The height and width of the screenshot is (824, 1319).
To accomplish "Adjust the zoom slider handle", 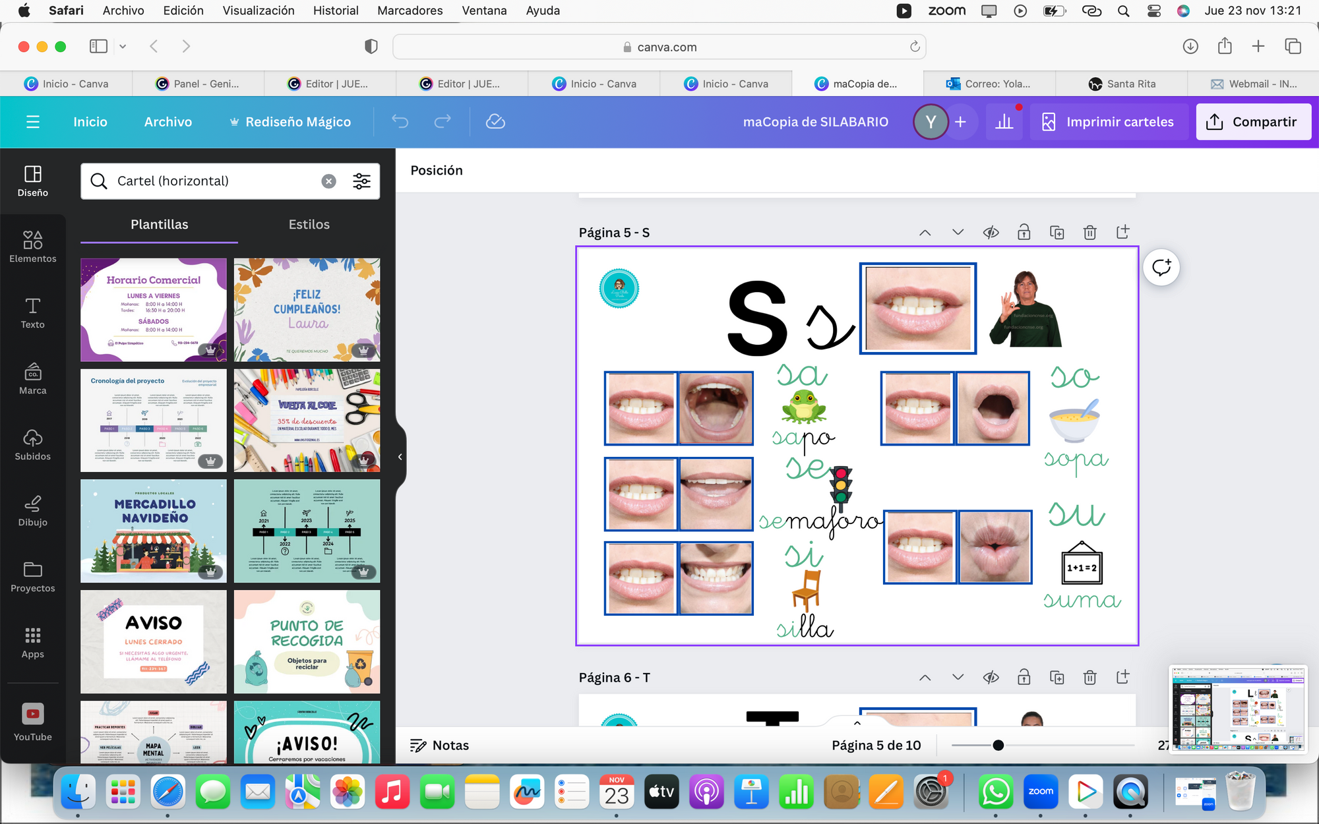I will tap(998, 745).
